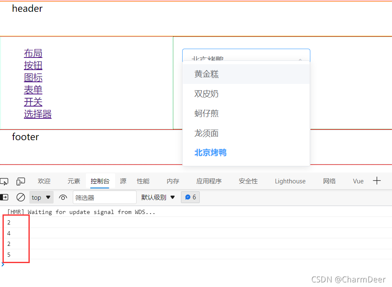392x287 pixels.
Task: Click the HMR waiting log message
Action: pyautogui.click(x=81, y=212)
